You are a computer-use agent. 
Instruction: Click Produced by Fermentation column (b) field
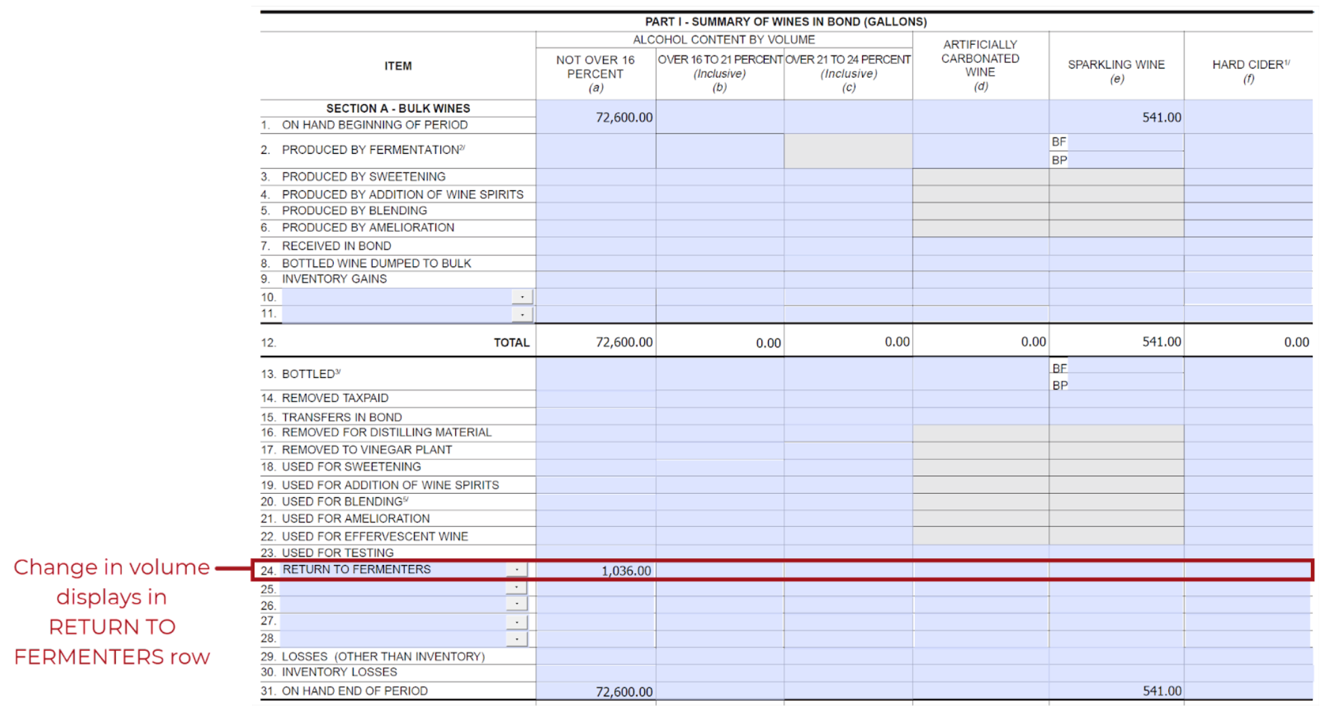pyautogui.click(x=720, y=151)
